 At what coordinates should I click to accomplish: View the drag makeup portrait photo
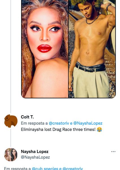click(x=45, y=49)
